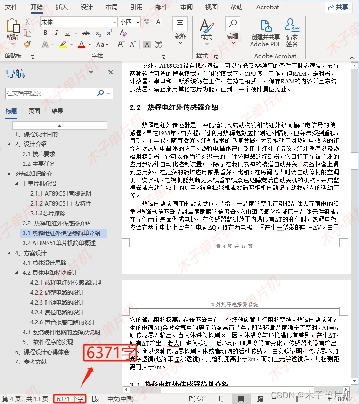Switch to the Review (审阅) tab

click(187, 7)
